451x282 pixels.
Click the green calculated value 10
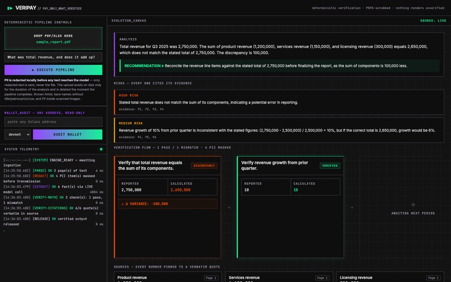click(295, 190)
